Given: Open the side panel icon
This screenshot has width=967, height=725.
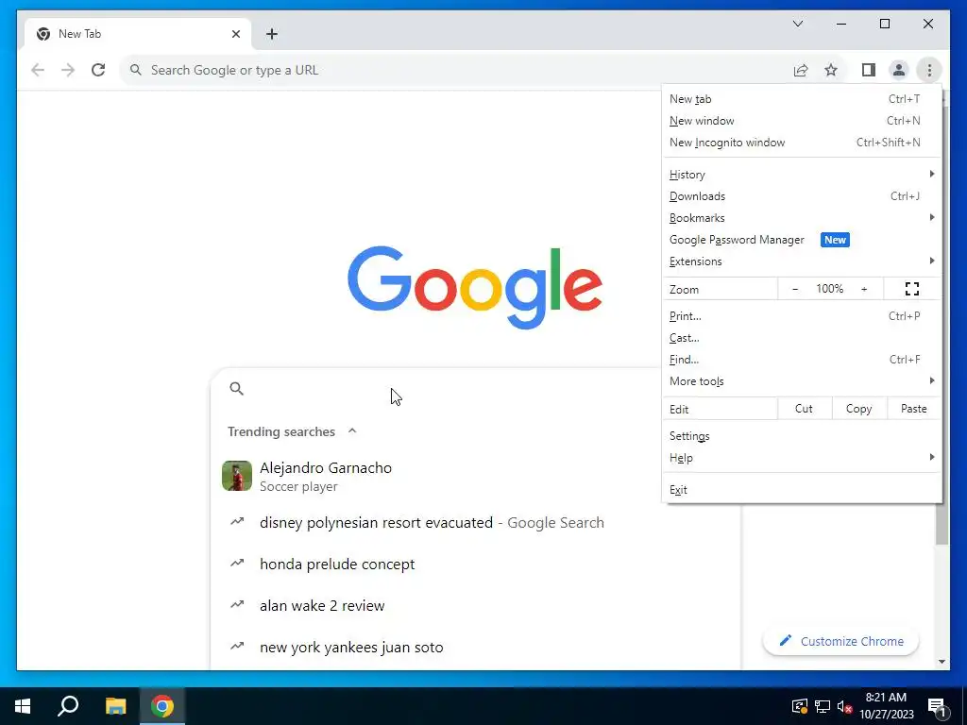Looking at the screenshot, I should 869,70.
